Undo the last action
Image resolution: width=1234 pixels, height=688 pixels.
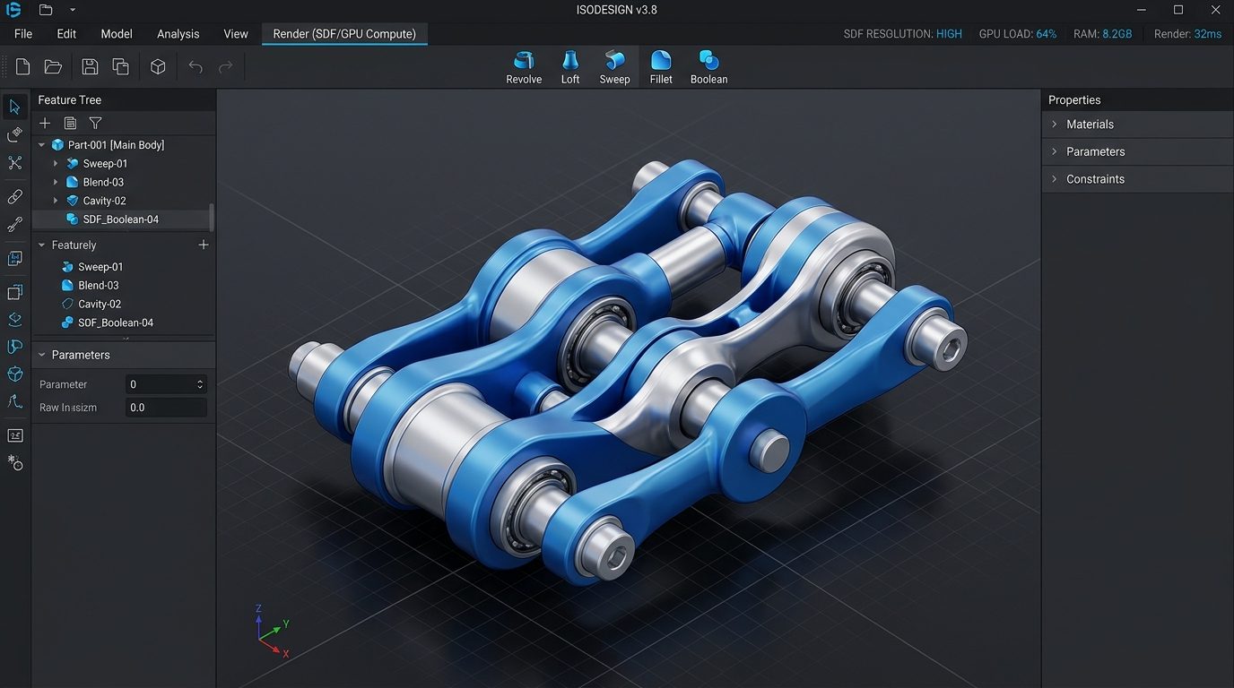[196, 66]
